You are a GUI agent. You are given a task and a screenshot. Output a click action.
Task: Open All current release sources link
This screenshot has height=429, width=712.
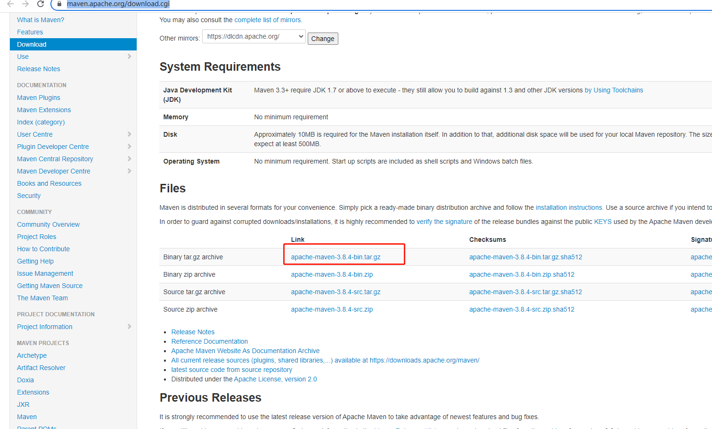(x=325, y=360)
